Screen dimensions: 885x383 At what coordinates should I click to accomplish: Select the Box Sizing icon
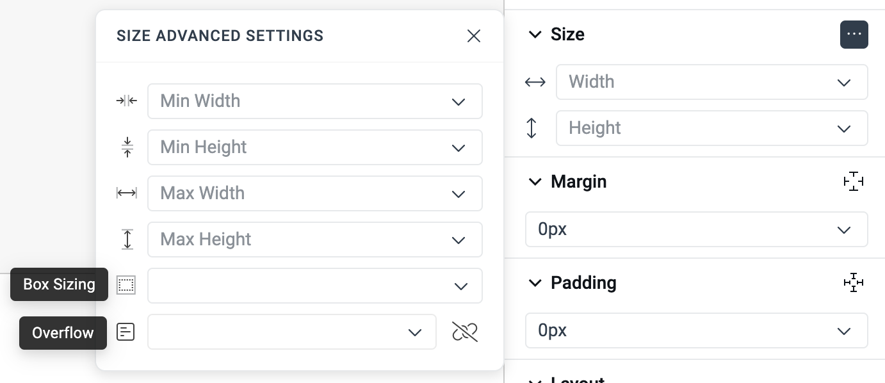pos(126,285)
